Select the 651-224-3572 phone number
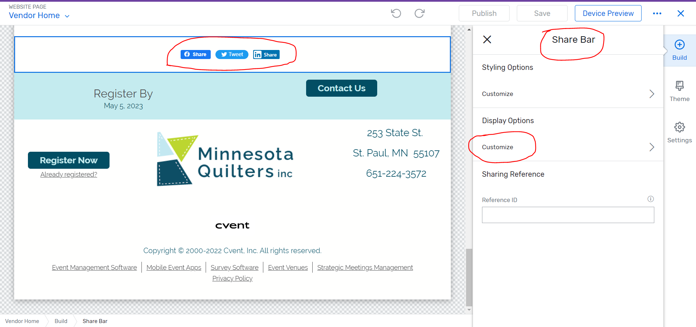696x327 pixels. (x=396, y=174)
